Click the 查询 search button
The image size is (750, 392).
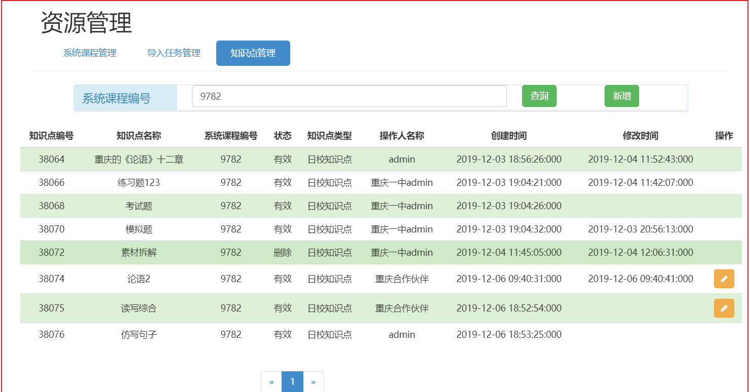coord(539,96)
